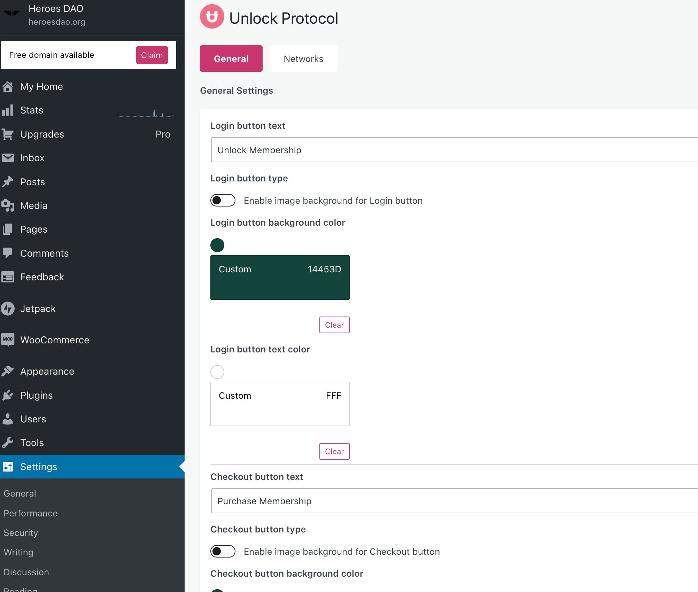Open the Plugins menu item
The image size is (698, 592).
click(92, 395)
